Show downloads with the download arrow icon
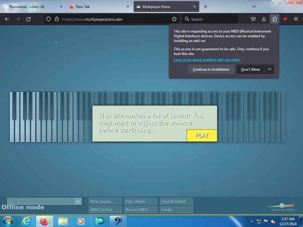 point(264,19)
